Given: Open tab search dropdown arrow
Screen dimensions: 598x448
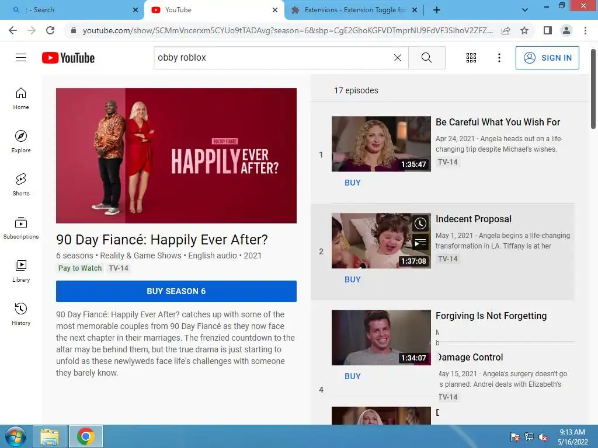Looking at the screenshot, I should click(525, 10).
